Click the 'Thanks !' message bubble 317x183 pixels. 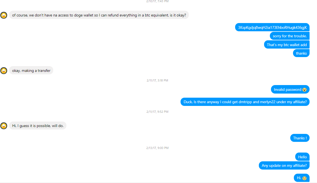click(300, 138)
